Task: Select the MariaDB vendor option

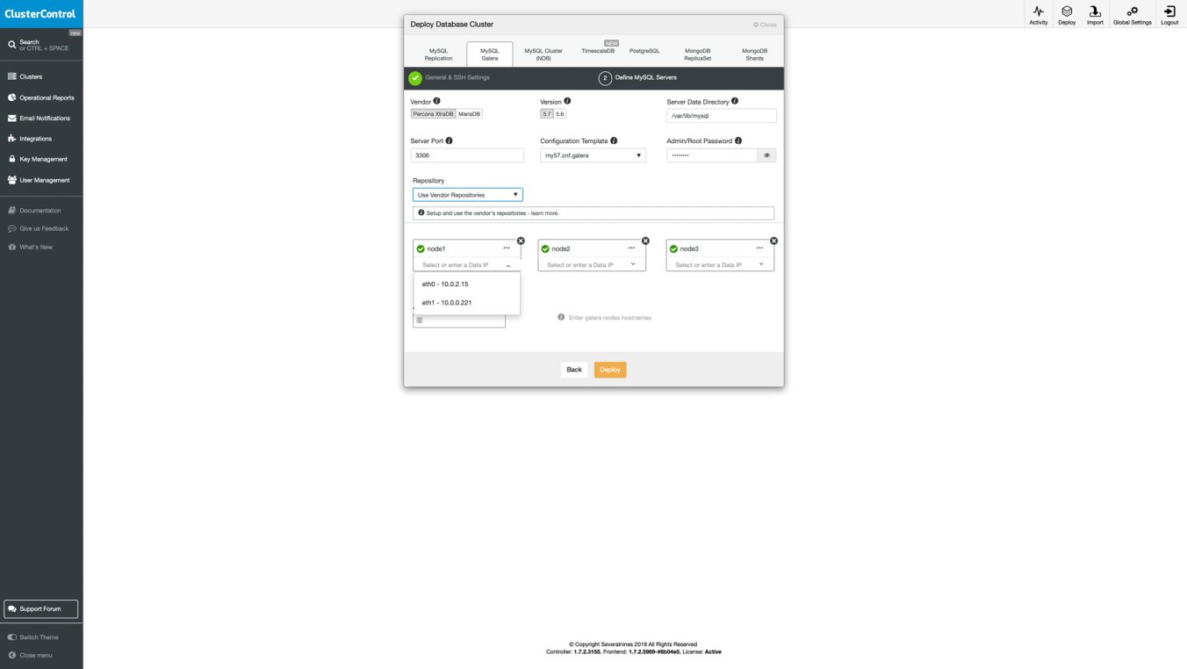Action: coord(468,113)
